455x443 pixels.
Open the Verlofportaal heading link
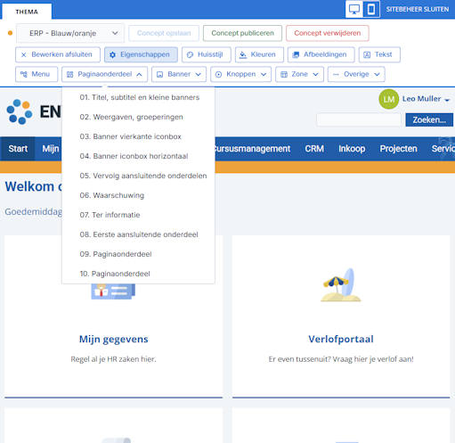coord(341,339)
